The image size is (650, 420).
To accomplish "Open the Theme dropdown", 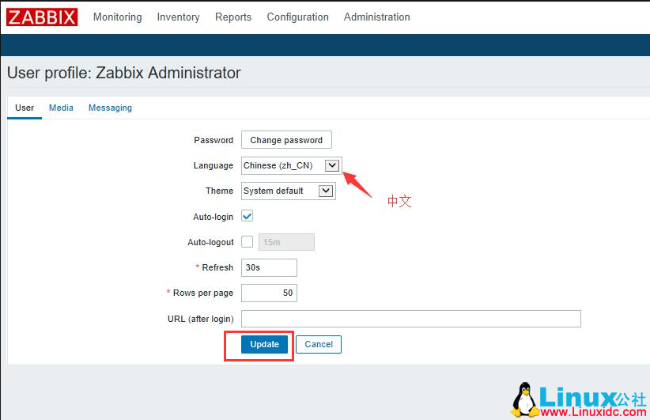I will 289,191.
